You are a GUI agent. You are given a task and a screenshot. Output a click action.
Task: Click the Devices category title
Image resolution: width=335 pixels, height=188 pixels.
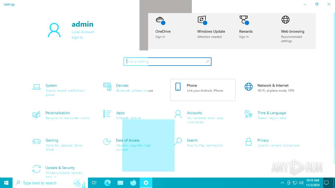point(122,85)
